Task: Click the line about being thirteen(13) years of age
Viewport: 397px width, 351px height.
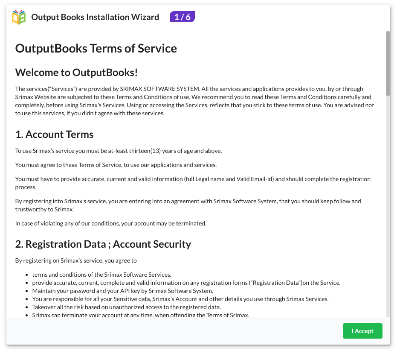Action: 119,151
